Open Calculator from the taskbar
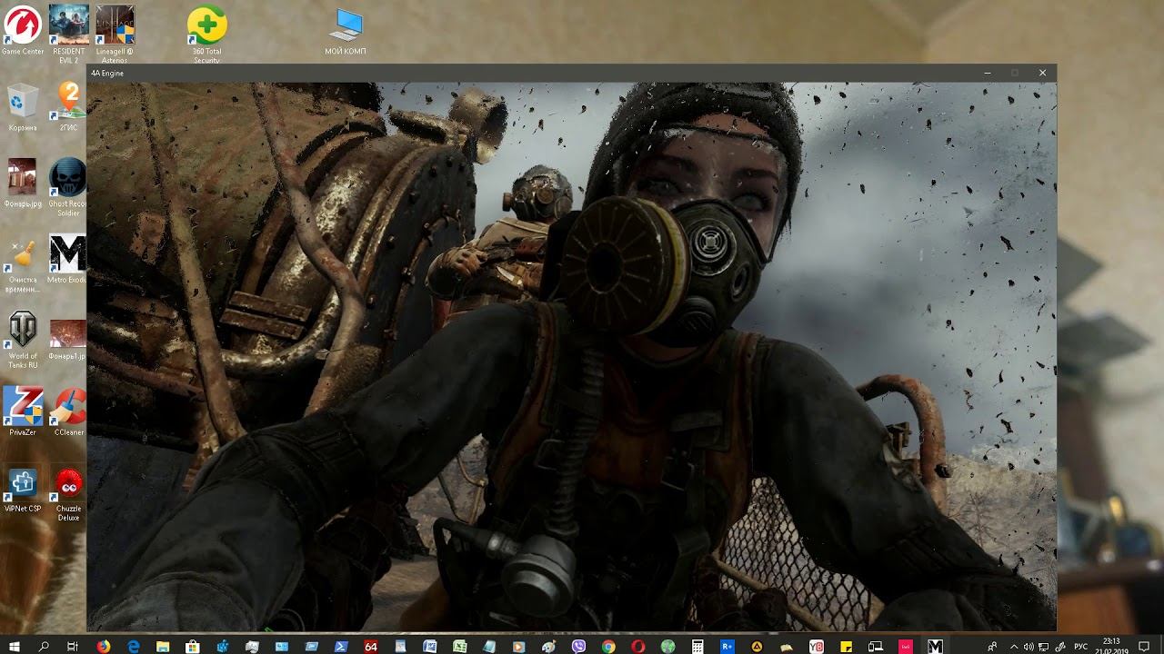This screenshot has height=654, width=1164. (697, 646)
